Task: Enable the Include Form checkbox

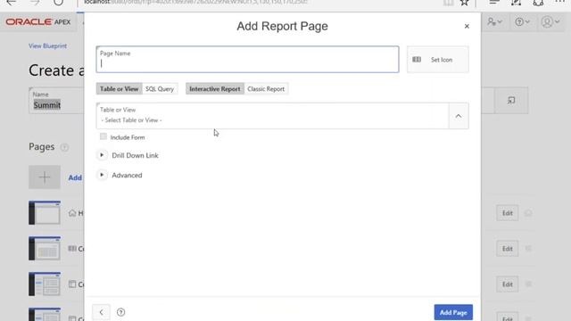Action: [x=103, y=136]
